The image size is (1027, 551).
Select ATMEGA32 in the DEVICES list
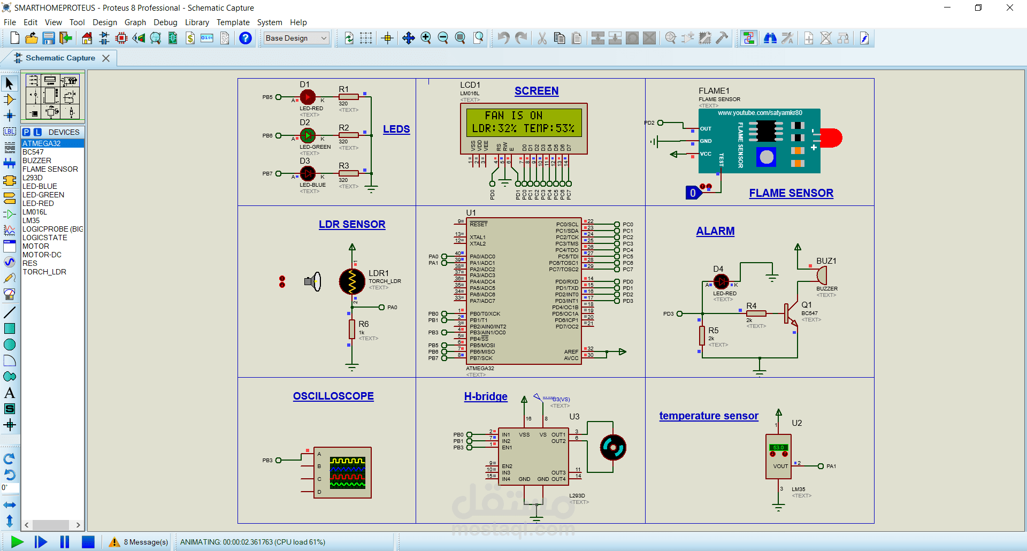42,143
